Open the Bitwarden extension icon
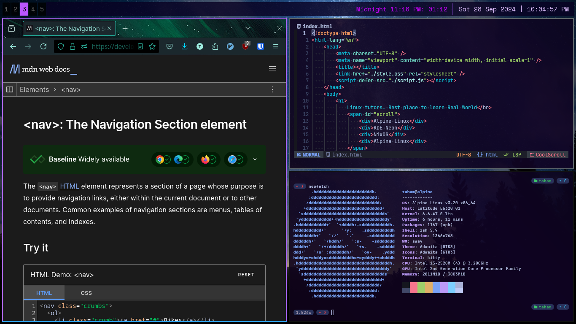The height and width of the screenshot is (324, 576). click(x=261, y=46)
